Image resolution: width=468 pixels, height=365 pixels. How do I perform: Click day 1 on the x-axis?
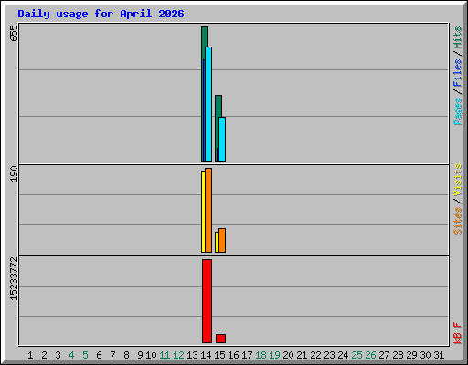coord(30,355)
